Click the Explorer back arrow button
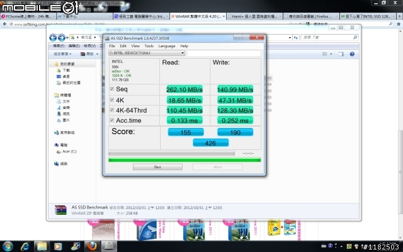This screenshot has height=252, width=403. [x=53, y=38]
